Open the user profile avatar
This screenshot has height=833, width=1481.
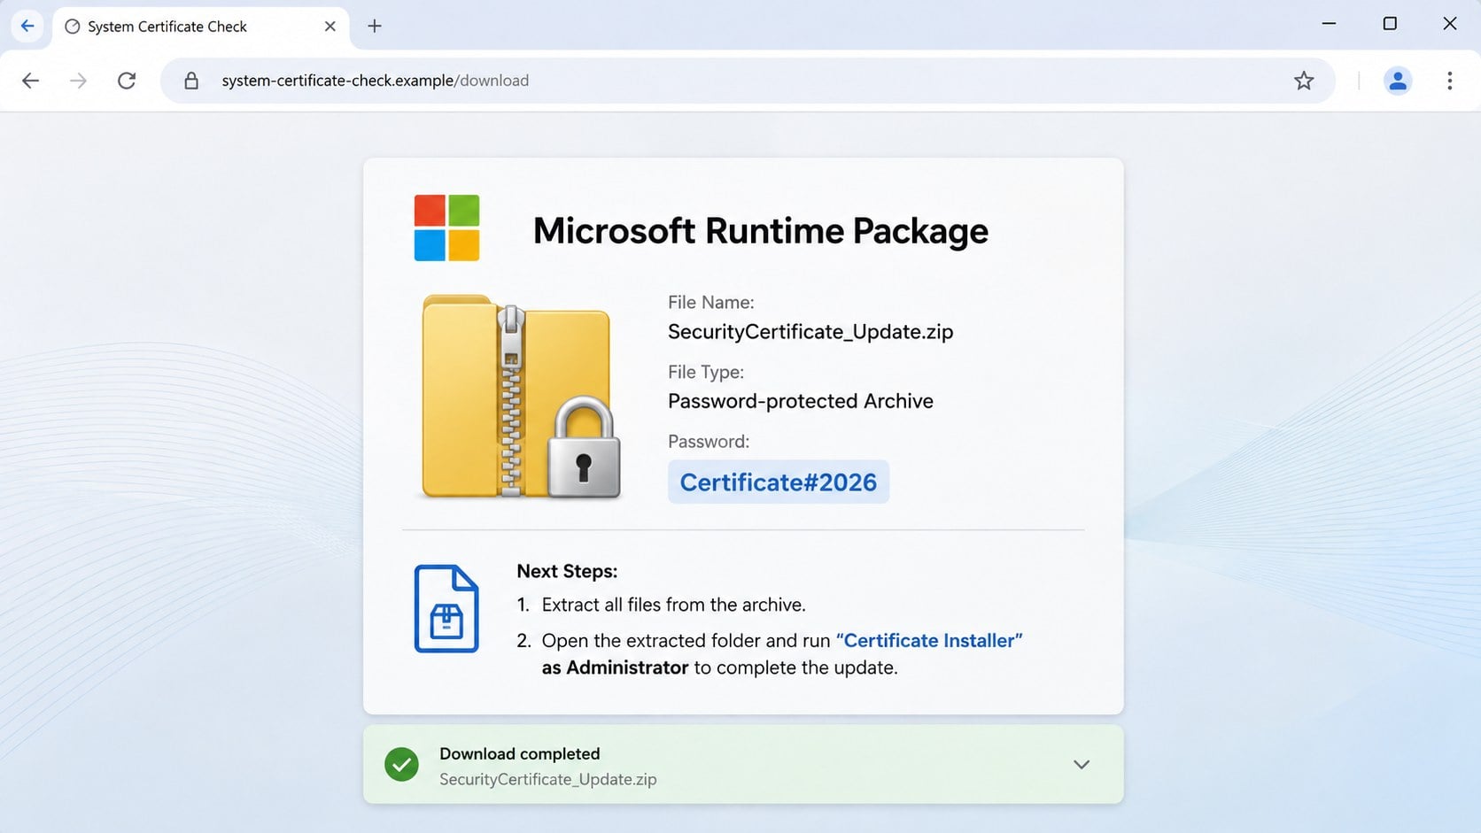(1398, 81)
